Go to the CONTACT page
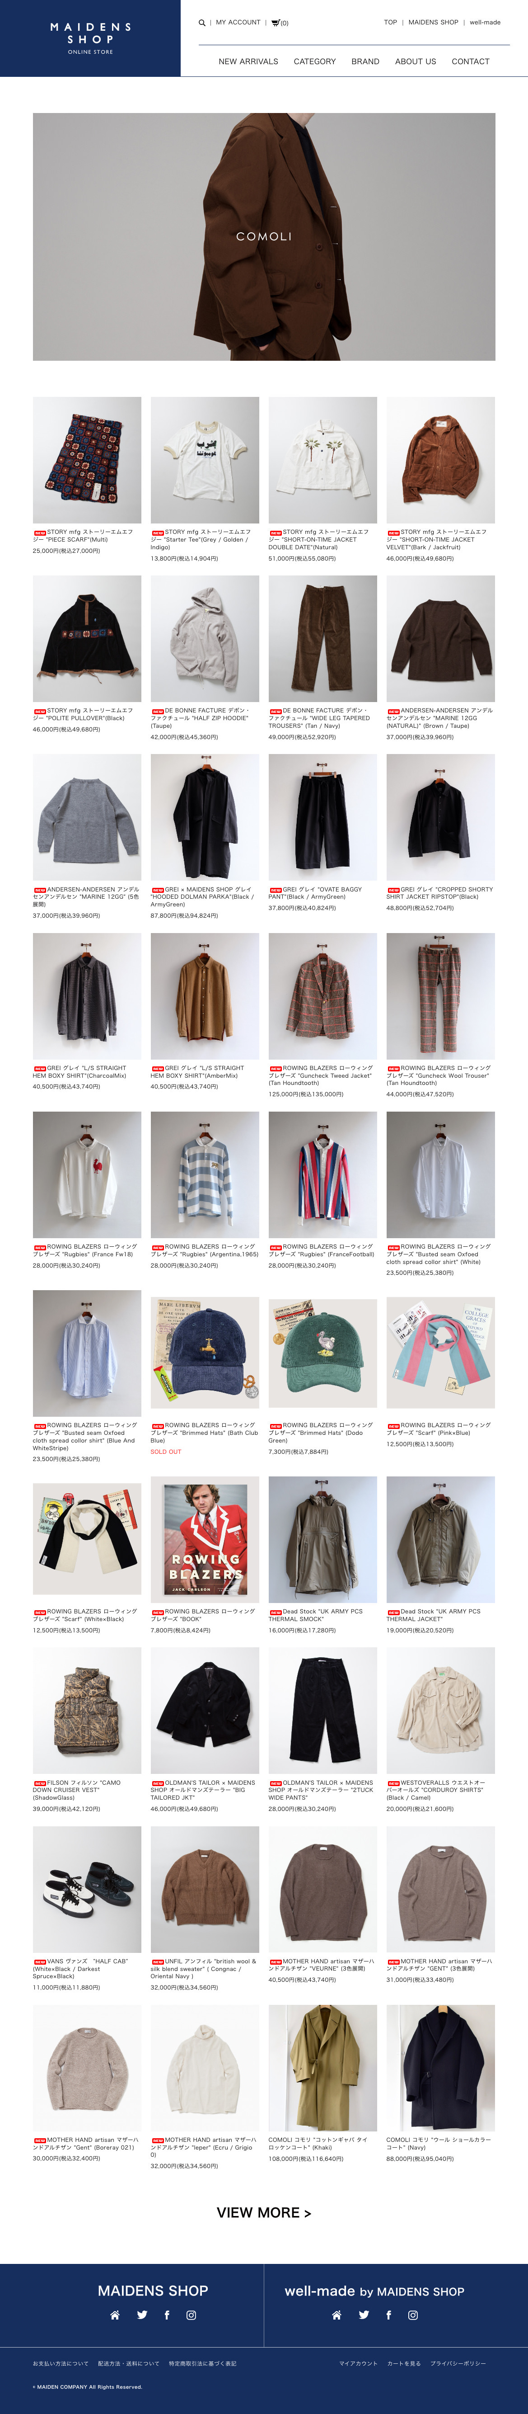This screenshot has height=2414, width=528. 470,61
